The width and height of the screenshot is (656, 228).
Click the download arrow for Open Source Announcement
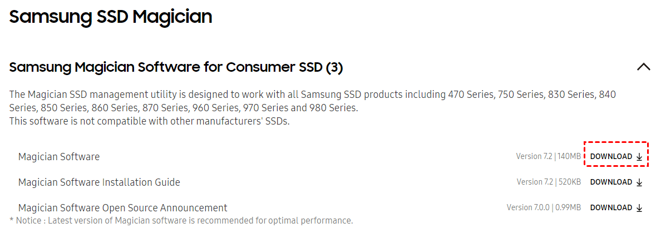tap(639, 208)
